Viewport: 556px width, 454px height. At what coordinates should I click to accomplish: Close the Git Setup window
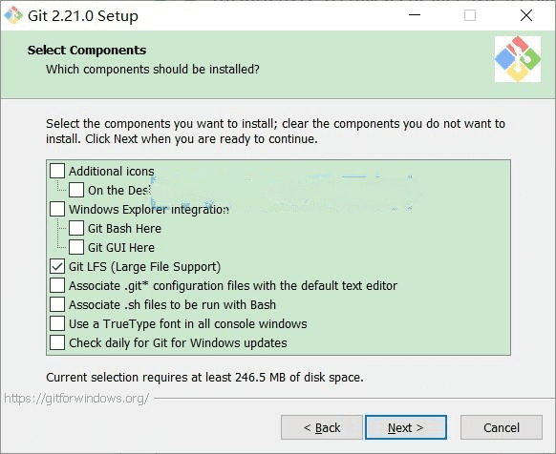[526, 15]
